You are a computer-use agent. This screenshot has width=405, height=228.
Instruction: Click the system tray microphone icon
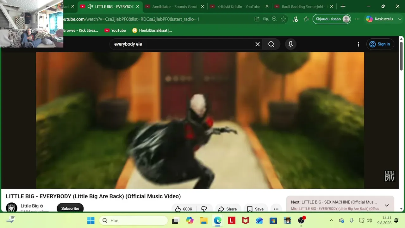(352, 220)
